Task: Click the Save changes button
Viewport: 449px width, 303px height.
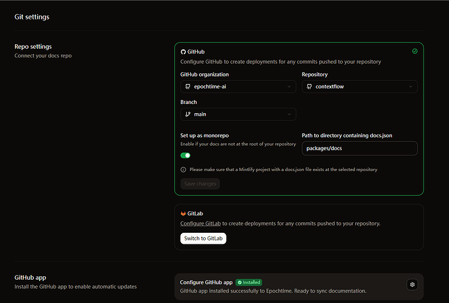Action: pyautogui.click(x=200, y=184)
